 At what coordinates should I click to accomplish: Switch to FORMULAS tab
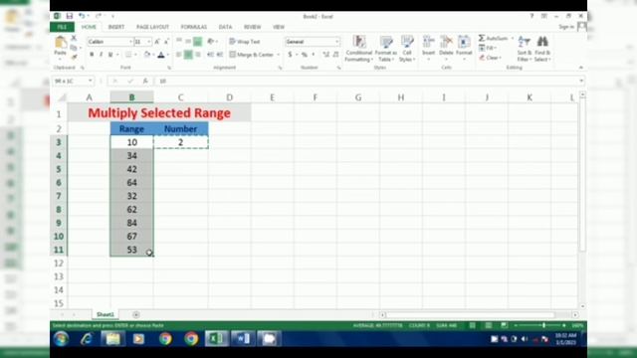(x=194, y=27)
